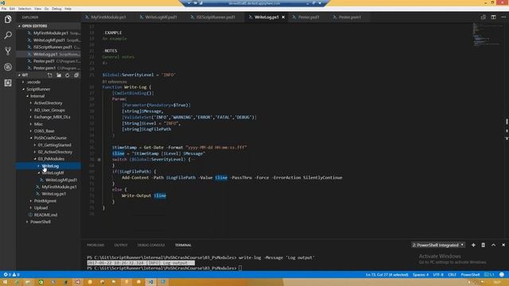The width and height of the screenshot is (509, 286).
Task: Click errors and warnings count in status bar
Action: click(x=11, y=275)
